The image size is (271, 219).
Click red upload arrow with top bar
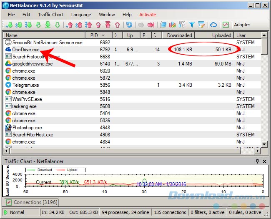pyautogui.click(x=108, y=25)
